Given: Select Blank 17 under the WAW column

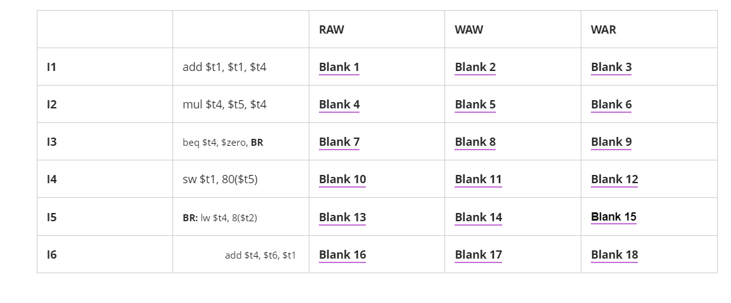Looking at the screenshot, I should coord(478,255).
